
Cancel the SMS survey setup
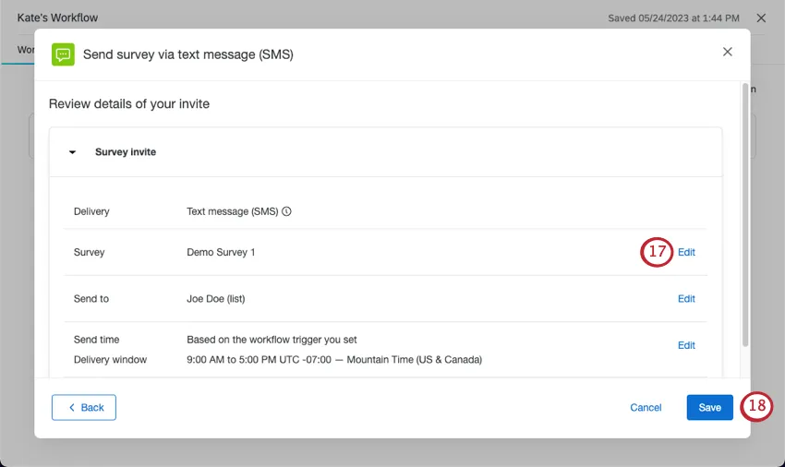tap(646, 407)
